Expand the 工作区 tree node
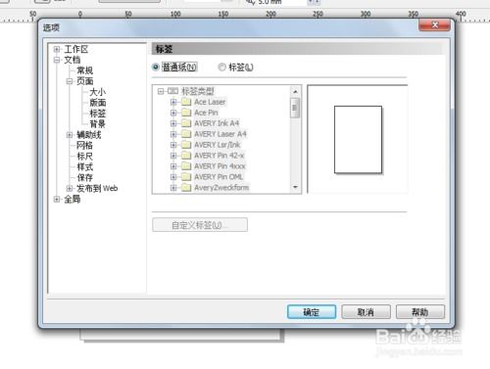The image size is (490, 369). pyautogui.click(x=57, y=49)
